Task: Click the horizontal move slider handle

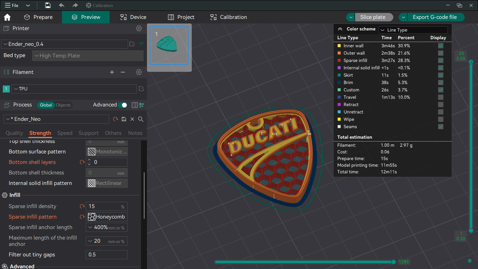Action: click(x=394, y=262)
